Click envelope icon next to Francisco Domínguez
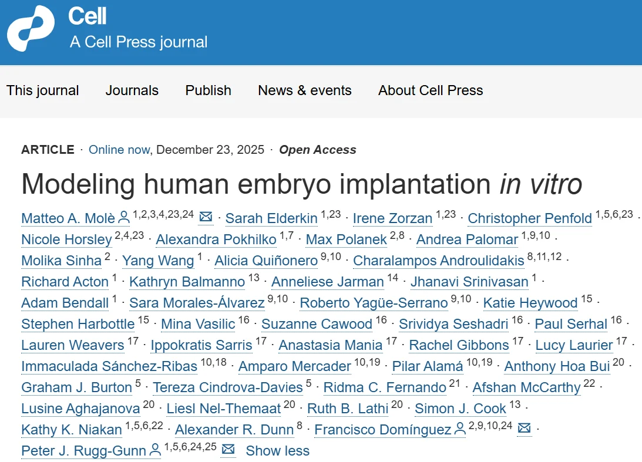Viewport: 642px width, 462px height. coord(524,429)
